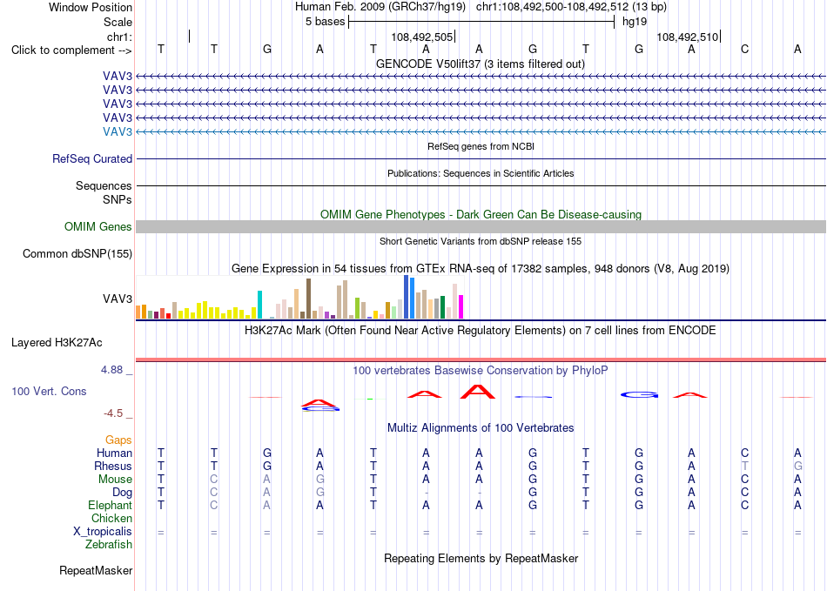Click base 'C' in the chr1 sequence row
827x591 pixels.
[x=744, y=49]
